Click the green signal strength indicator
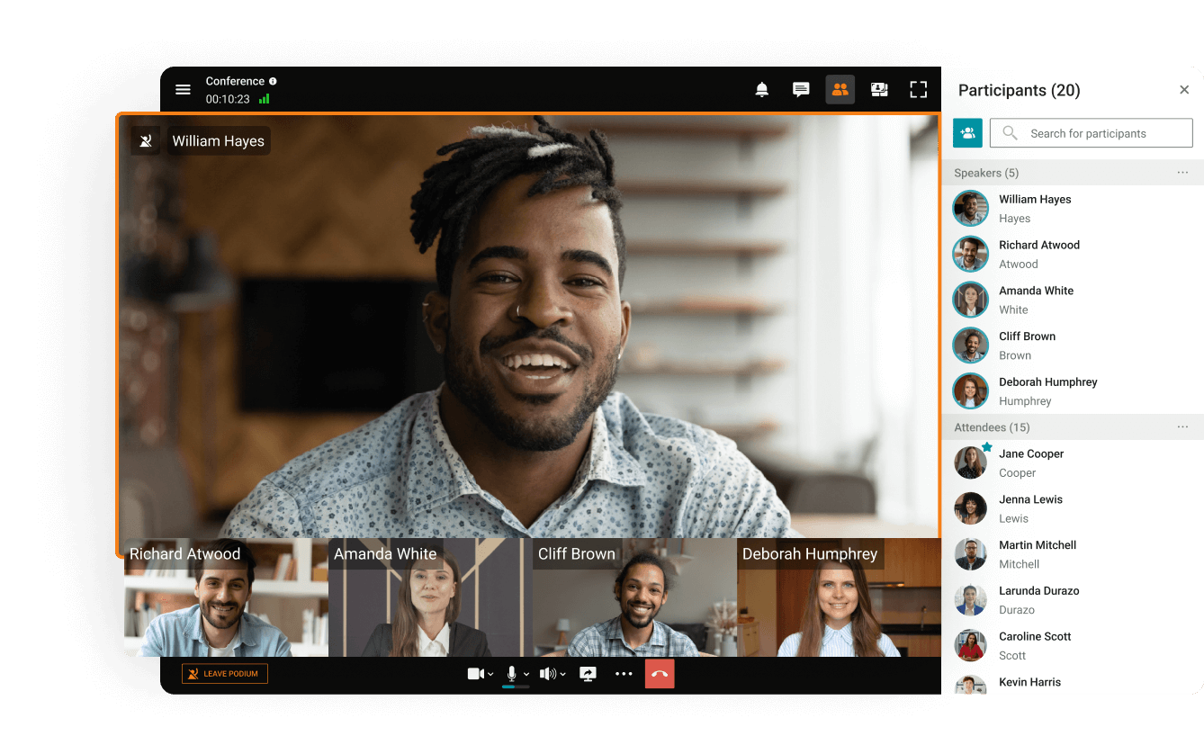The image size is (1204, 736). coord(265,99)
